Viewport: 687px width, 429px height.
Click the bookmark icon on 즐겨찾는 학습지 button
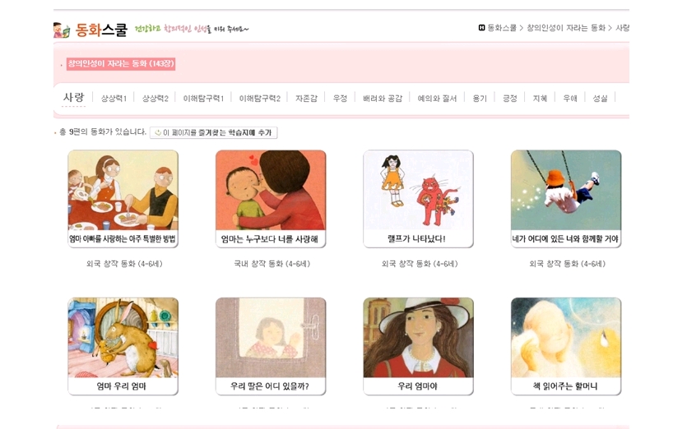pos(158,132)
